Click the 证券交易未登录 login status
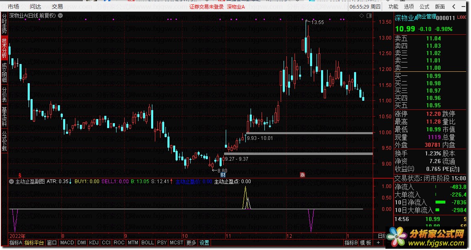 (206, 7)
